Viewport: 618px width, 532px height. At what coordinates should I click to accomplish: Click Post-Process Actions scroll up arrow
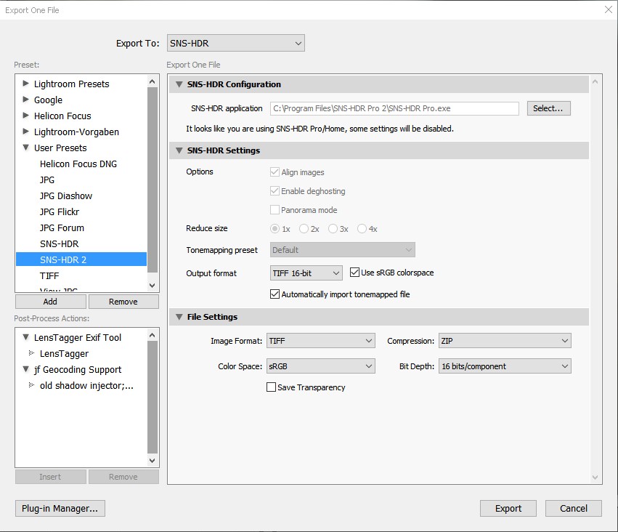click(152, 335)
